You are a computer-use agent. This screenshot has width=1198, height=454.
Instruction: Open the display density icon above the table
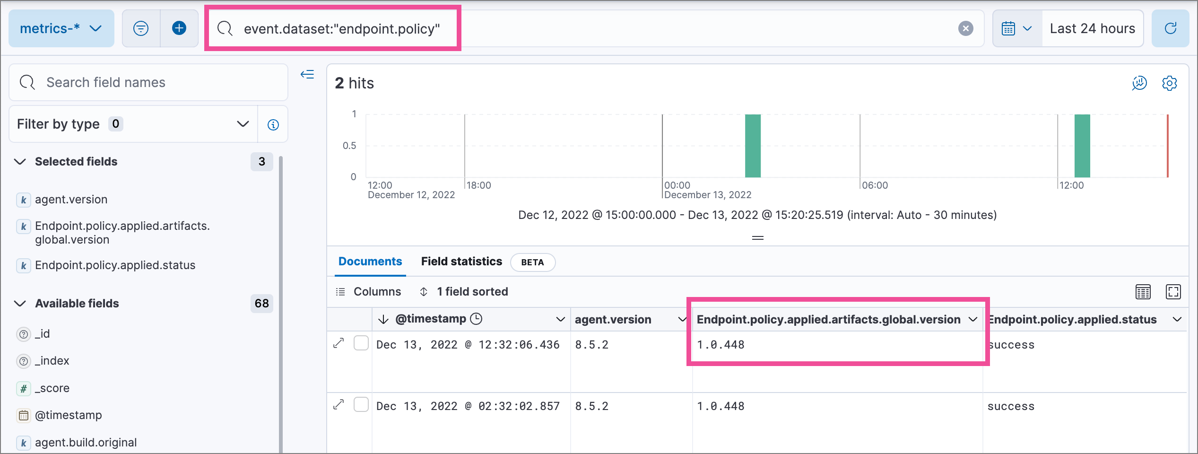click(1144, 292)
